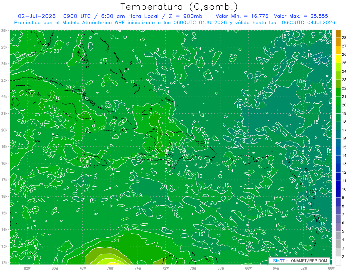Image resolution: width=352 pixels, height=272 pixels.
Task: Select the 'Z = 900mb' level text
Action: pos(185,16)
